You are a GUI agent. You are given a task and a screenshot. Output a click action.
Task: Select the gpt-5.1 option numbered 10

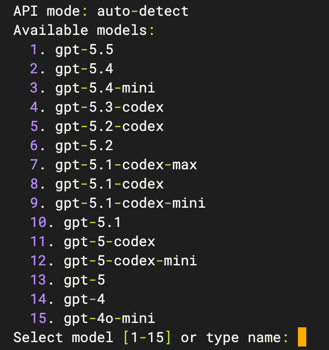tap(75, 222)
